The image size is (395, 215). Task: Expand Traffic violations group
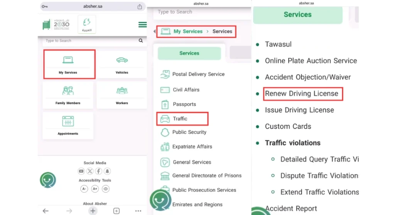(293, 143)
